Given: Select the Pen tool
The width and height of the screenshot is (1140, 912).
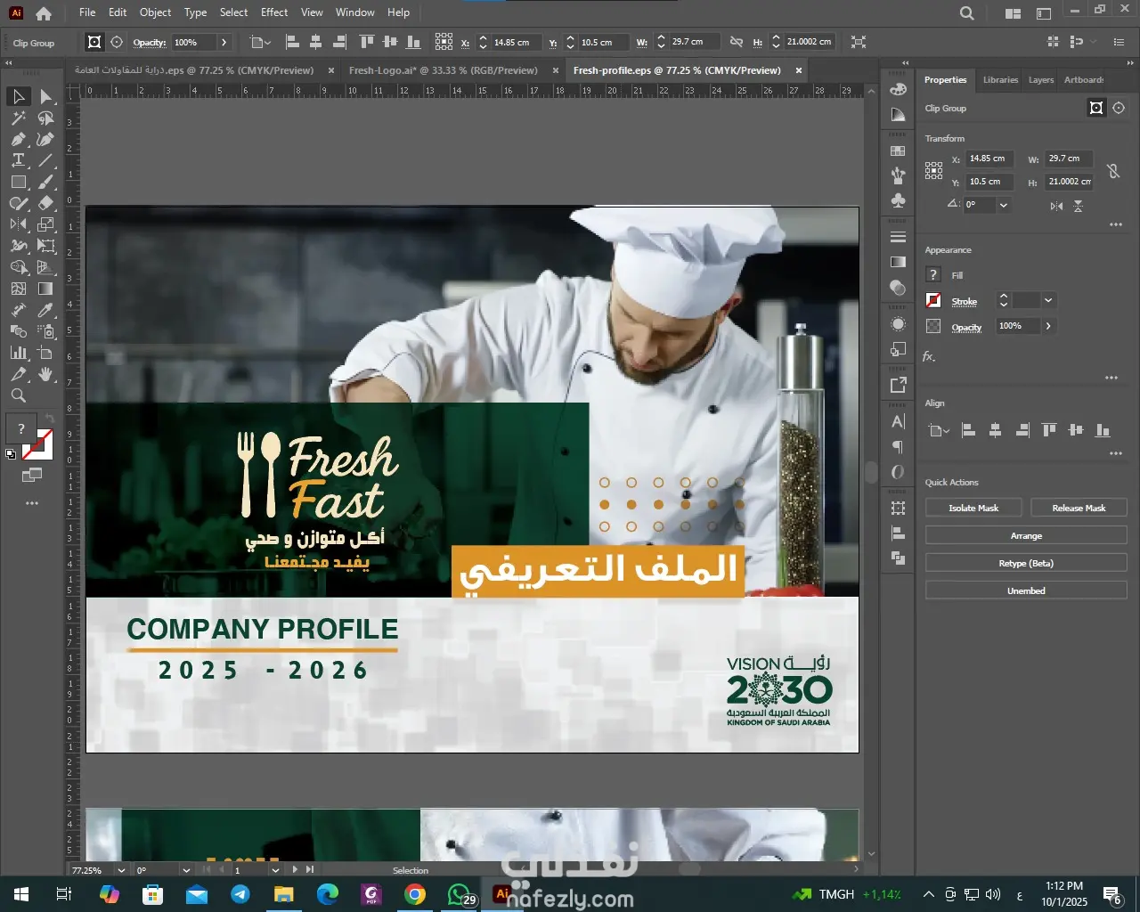Looking at the screenshot, I should point(19,139).
